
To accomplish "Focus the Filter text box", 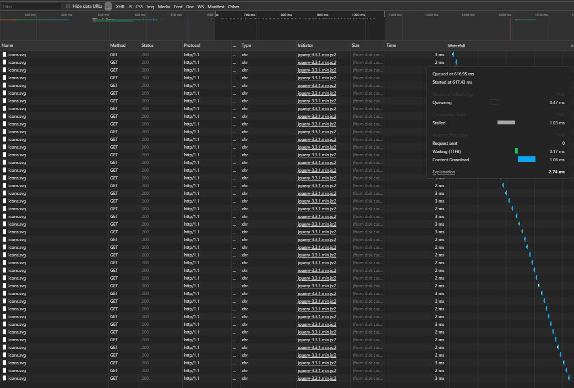I will click(x=31, y=6).
